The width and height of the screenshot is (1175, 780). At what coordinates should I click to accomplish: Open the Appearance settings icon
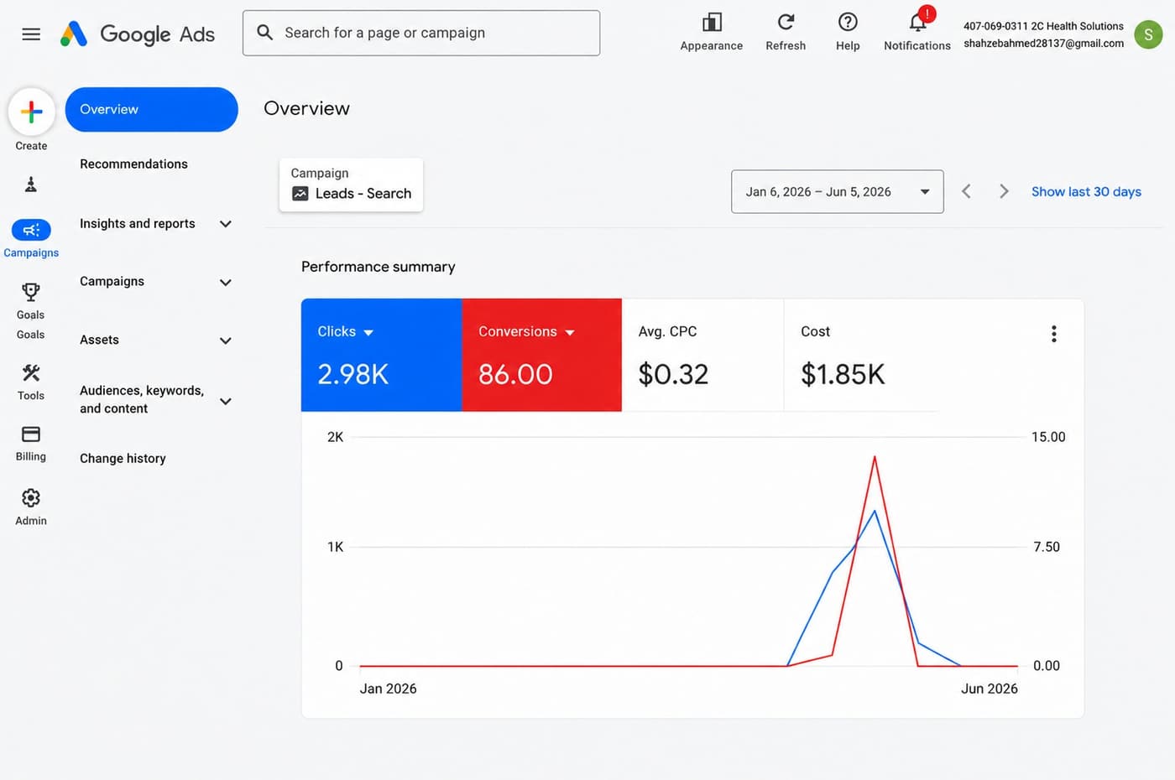coord(712,23)
